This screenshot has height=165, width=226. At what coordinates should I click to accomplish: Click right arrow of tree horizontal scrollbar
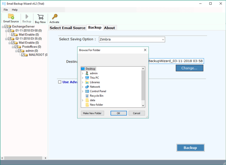point(45,158)
